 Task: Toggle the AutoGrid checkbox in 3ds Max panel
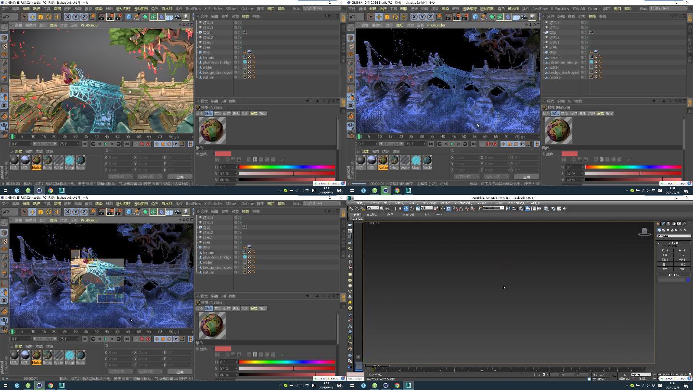(x=665, y=246)
